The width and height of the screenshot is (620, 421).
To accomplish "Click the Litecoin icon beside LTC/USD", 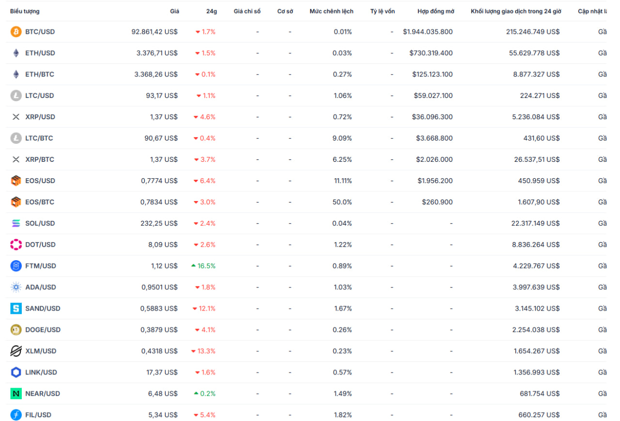I will pos(16,96).
